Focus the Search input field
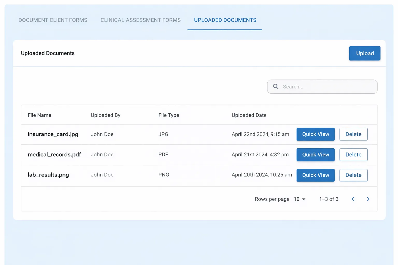398x265 pixels. click(322, 87)
